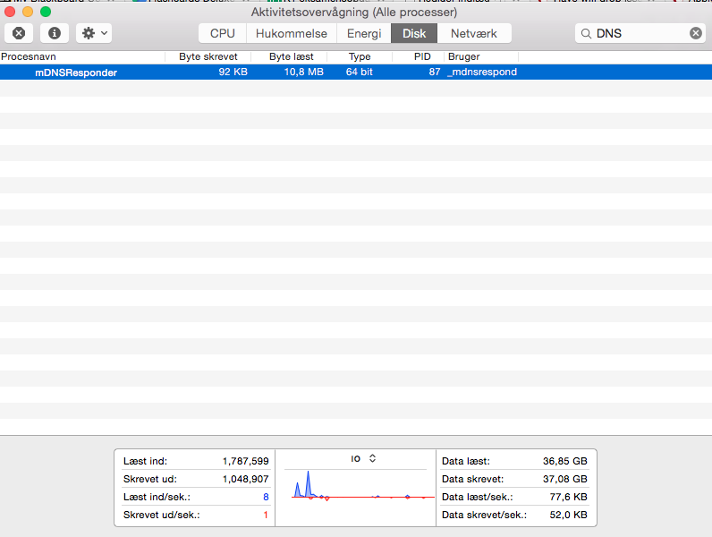The width and height of the screenshot is (712, 537).
Task: Sort by Byte læst column header
Action: tap(291, 56)
